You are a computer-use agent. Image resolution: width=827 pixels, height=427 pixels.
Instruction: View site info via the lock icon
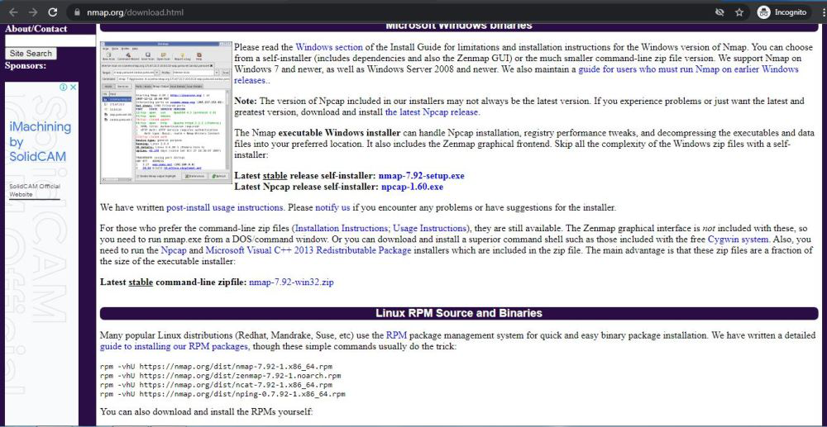(78, 12)
